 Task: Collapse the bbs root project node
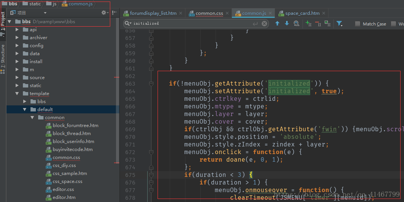[x=10, y=22]
